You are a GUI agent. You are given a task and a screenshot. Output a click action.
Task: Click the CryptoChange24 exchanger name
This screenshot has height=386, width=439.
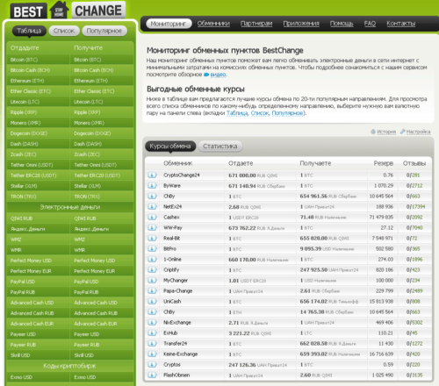182,175
